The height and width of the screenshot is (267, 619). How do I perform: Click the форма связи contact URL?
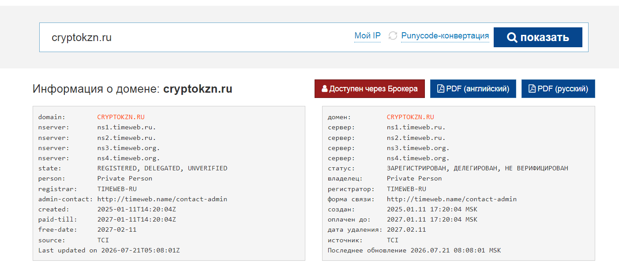(x=452, y=199)
